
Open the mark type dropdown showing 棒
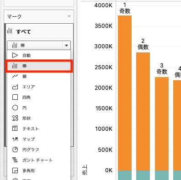39,45
